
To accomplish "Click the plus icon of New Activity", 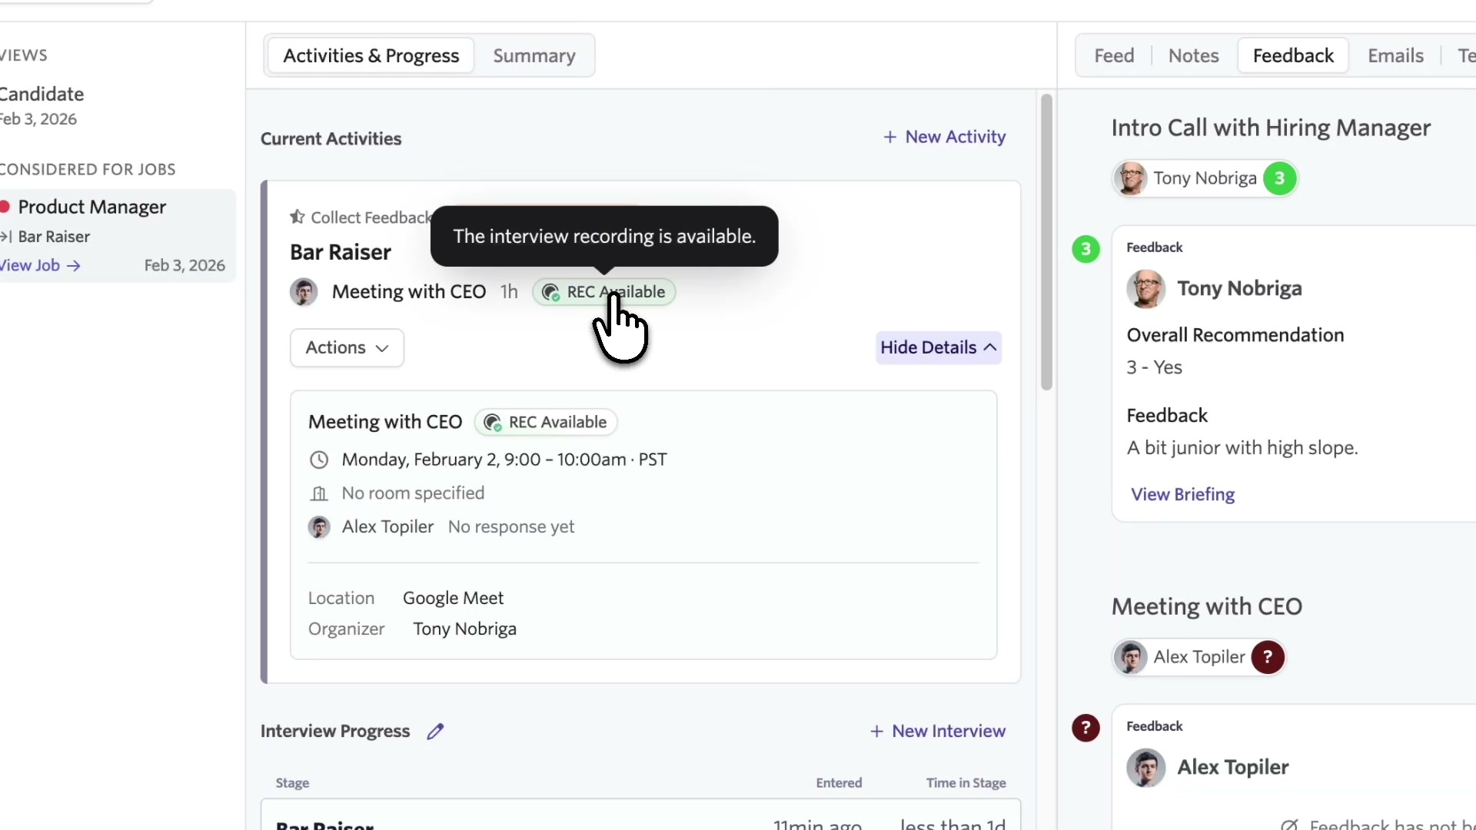I will click(x=889, y=138).
